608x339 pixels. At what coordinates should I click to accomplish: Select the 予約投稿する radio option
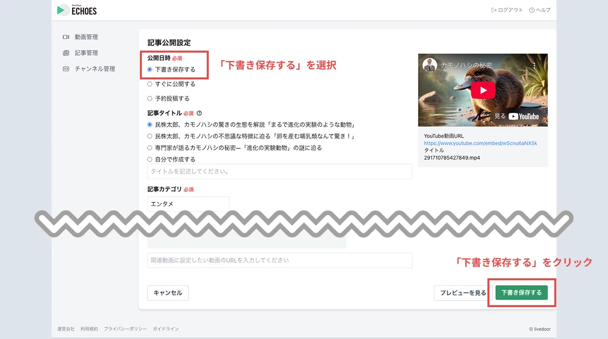[x=149, y=99]
